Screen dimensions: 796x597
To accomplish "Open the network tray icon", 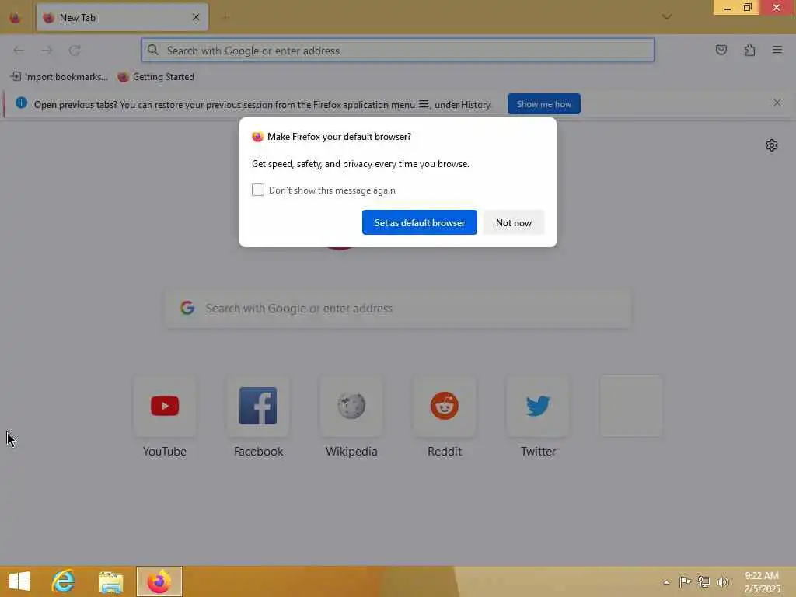I will pyautogui.click(x=703, y=581).
